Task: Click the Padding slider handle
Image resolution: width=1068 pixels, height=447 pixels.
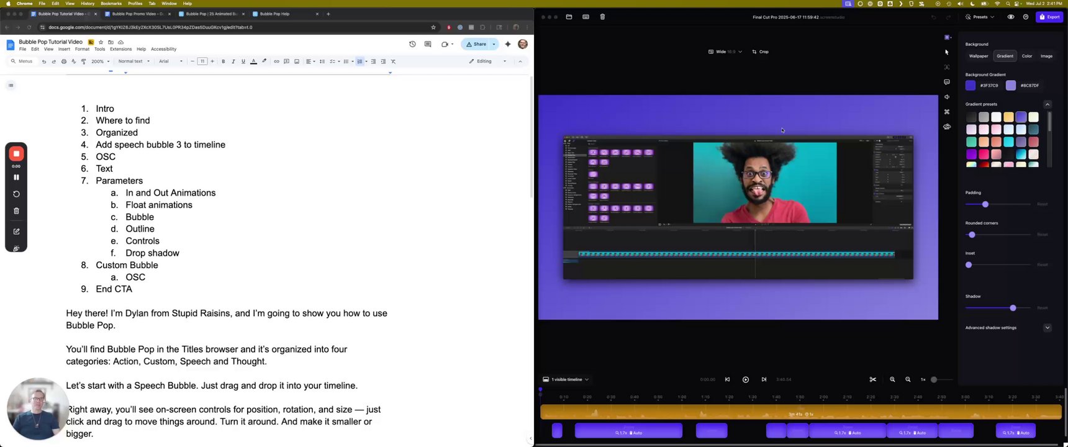Action: 985,204
